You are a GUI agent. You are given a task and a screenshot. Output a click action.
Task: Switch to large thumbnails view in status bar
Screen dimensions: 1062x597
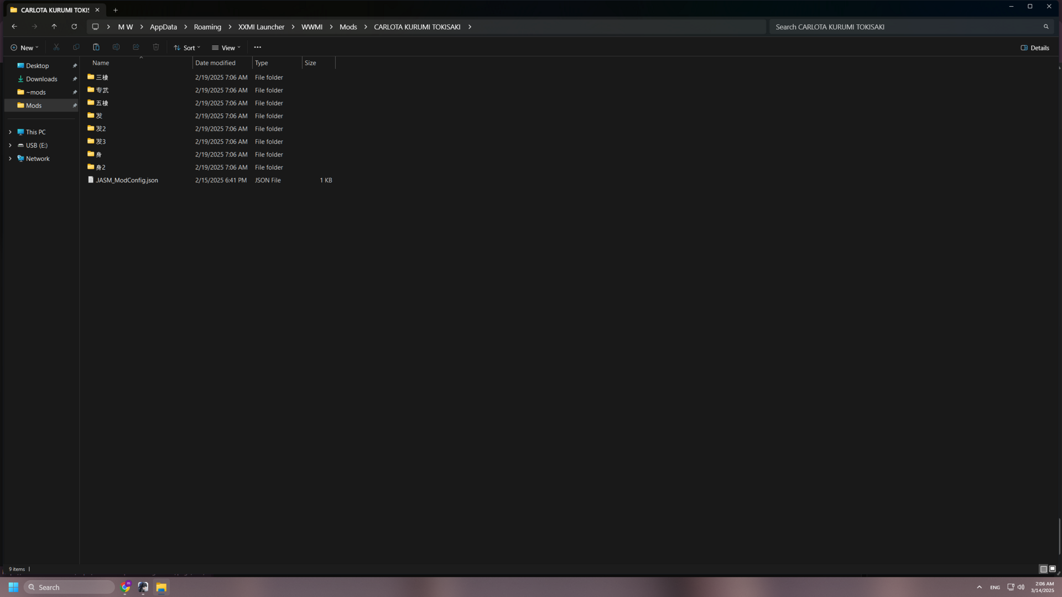(1053, 569)
